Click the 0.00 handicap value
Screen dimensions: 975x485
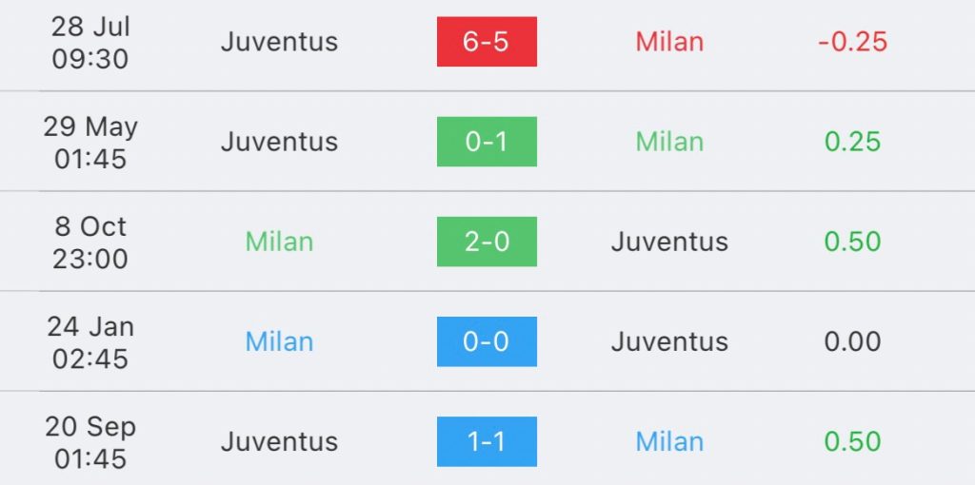[852, 341]
